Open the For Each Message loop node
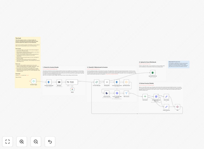 point(96,82)
